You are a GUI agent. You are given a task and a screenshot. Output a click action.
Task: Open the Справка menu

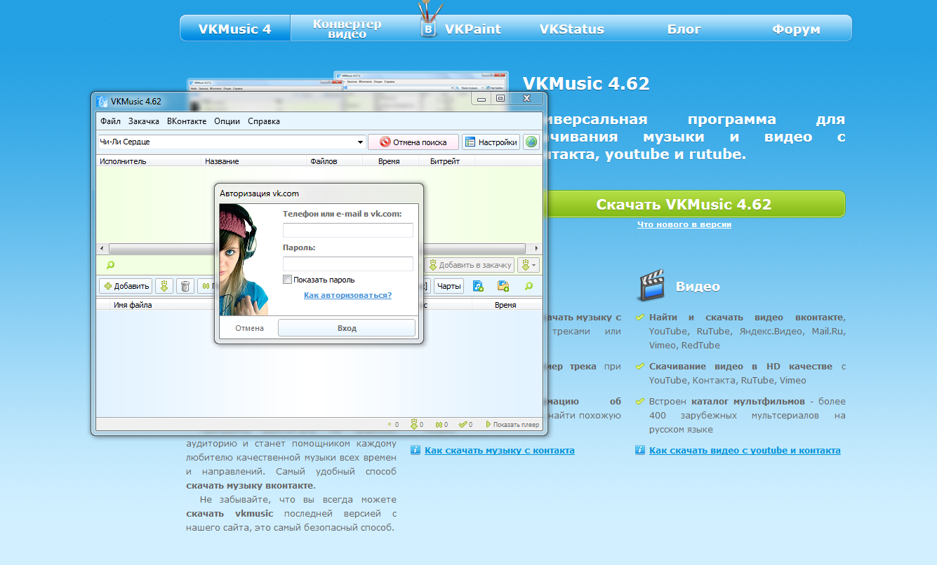point(264,121)
